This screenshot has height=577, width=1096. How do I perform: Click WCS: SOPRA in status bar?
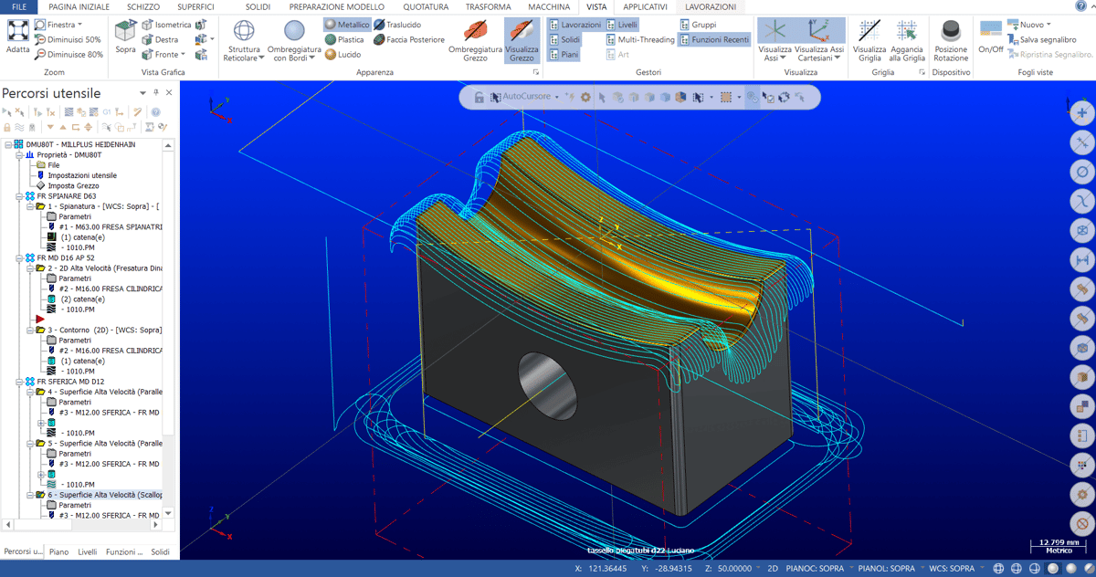pos(951,568)
